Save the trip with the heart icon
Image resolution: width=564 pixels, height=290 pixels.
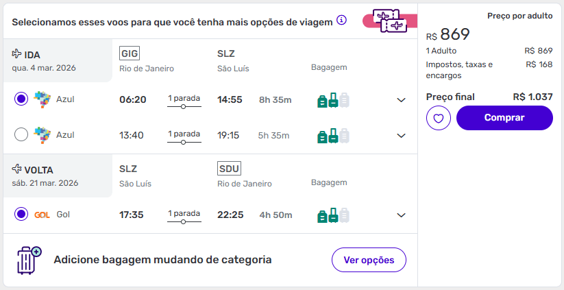pyautogui.click(x=439, y=118)
